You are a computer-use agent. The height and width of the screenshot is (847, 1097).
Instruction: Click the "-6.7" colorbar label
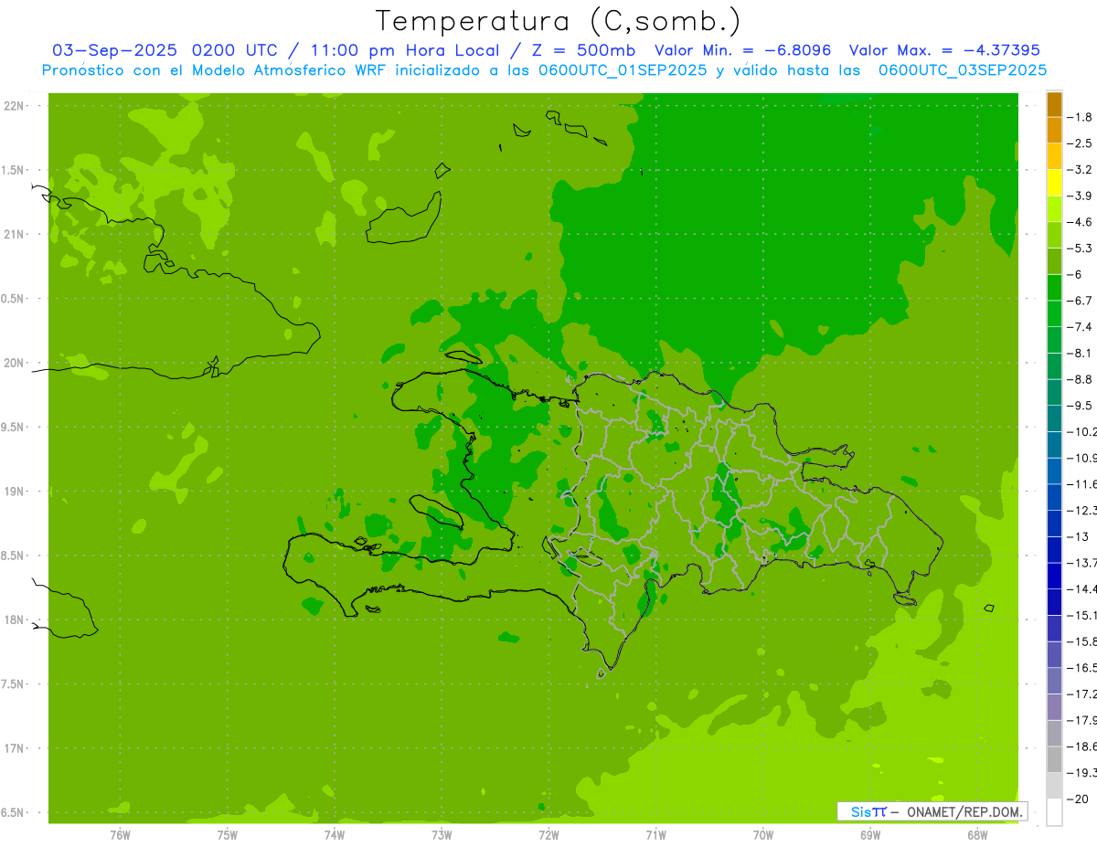pos(1081,301)
